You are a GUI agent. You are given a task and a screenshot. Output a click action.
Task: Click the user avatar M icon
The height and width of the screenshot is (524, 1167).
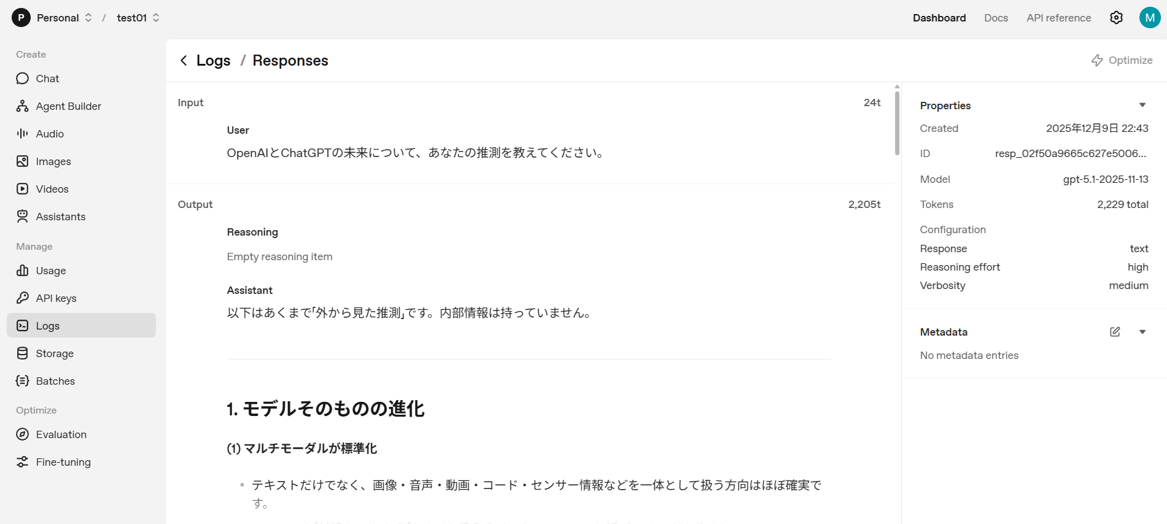(1150, 18)
